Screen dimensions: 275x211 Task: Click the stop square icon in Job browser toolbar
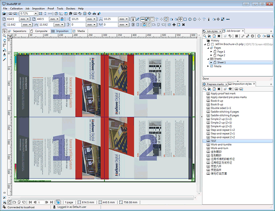click(236, 36)
